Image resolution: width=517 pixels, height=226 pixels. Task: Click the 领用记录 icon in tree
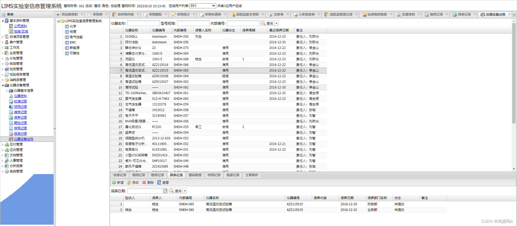click(11, 107)
